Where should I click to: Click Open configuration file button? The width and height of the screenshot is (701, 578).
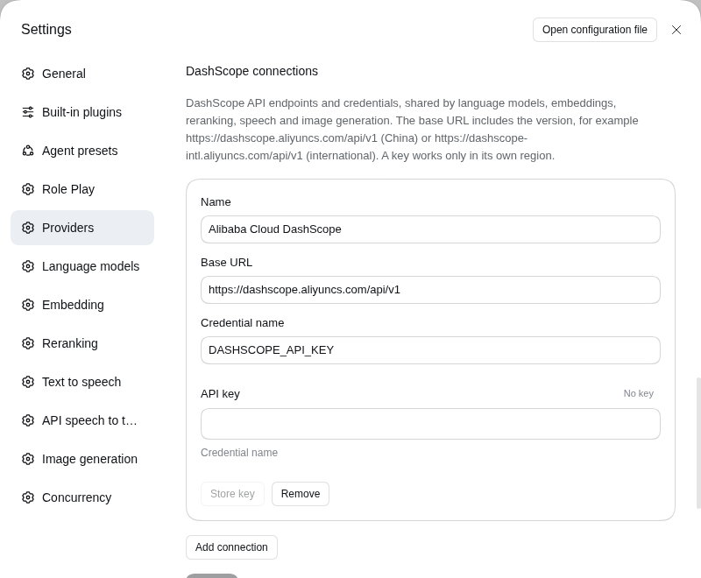click(595, 30)
